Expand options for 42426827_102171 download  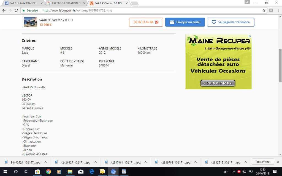(x=96, y=162)
